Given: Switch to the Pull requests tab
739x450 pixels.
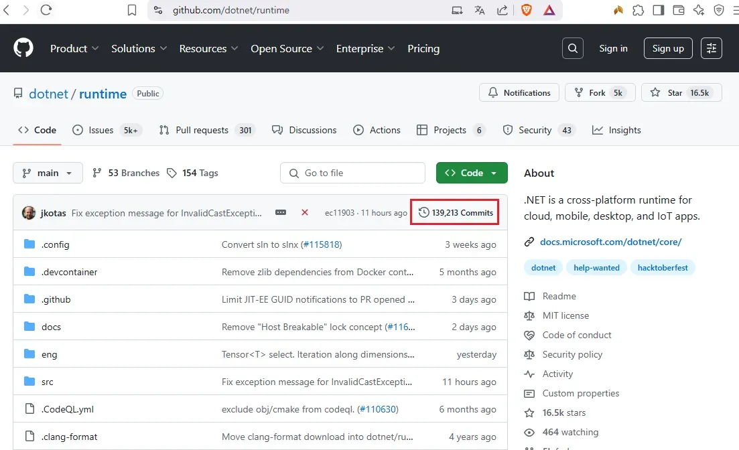Looking at the screenshot, I should click(207, 130).
